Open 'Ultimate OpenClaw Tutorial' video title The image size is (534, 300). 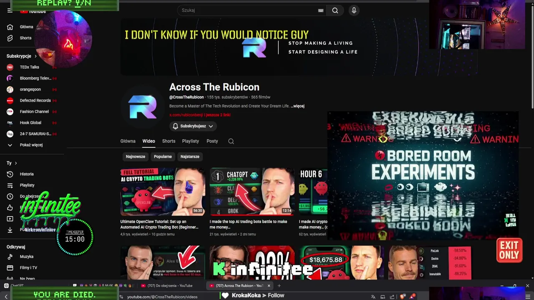pyautogui.click(x=159, y=225)
